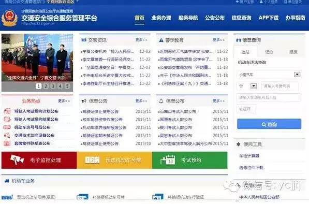Open 更多 link in 业务热点 section
Viewport: 309px width, 204px height.
click(64, 101)
